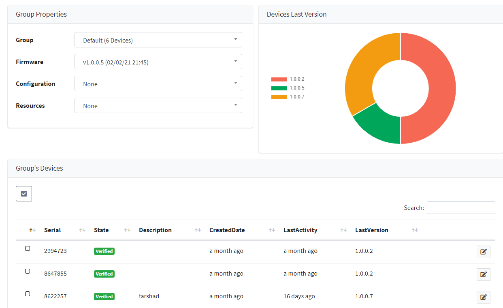
Task: Toggle 1.0.0.7 legend orange swatch
Action: pos(279,97)
